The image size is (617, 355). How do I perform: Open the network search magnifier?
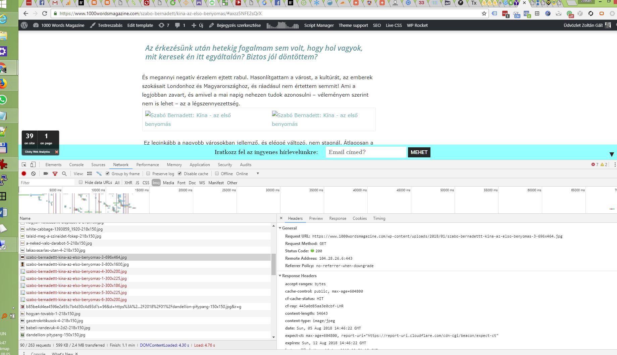[64, 173]
